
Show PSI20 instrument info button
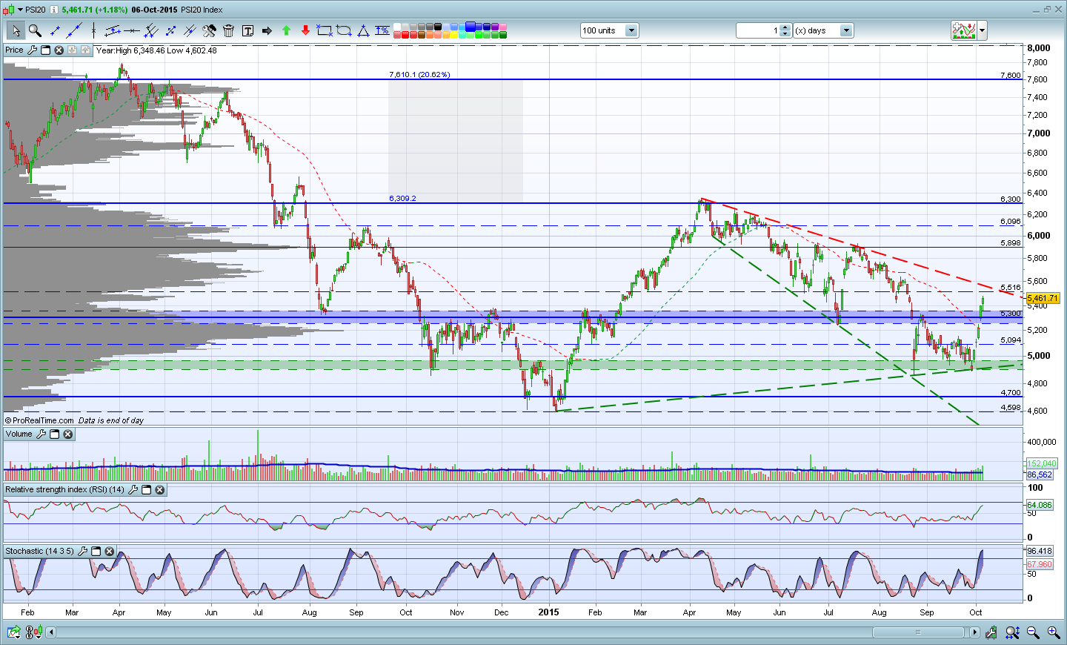tap(54, 10)
